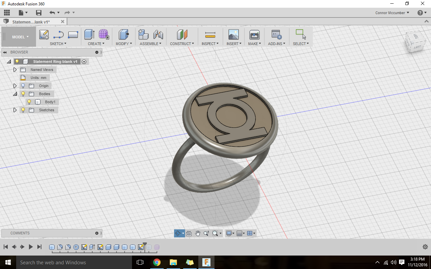Jump timeline to the beginning
This screenshot has width=431, height=269.
click(x=6, y=247)
